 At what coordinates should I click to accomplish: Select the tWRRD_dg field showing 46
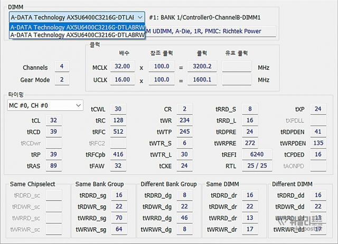[184, 218]
